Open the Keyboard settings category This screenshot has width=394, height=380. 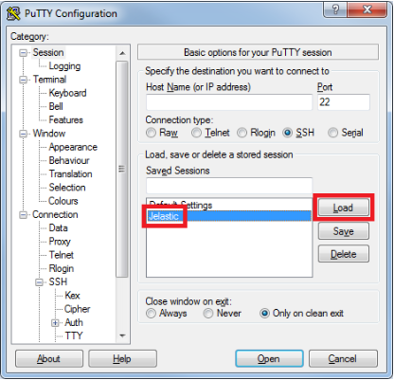point(67,93)
